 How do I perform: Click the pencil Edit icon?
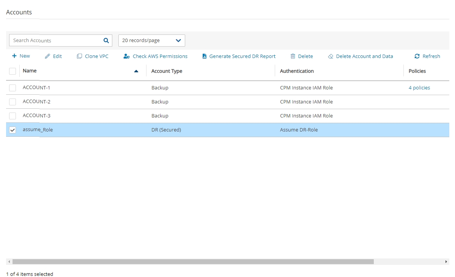(x=47, y=56)
